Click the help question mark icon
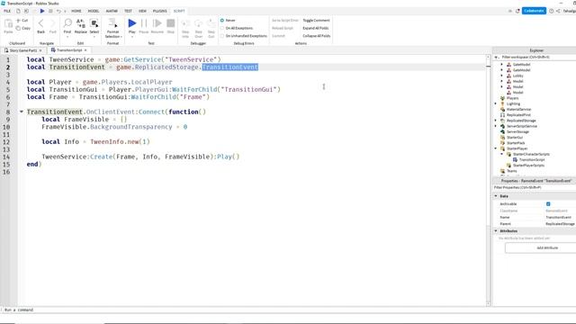 click(551, 11)
